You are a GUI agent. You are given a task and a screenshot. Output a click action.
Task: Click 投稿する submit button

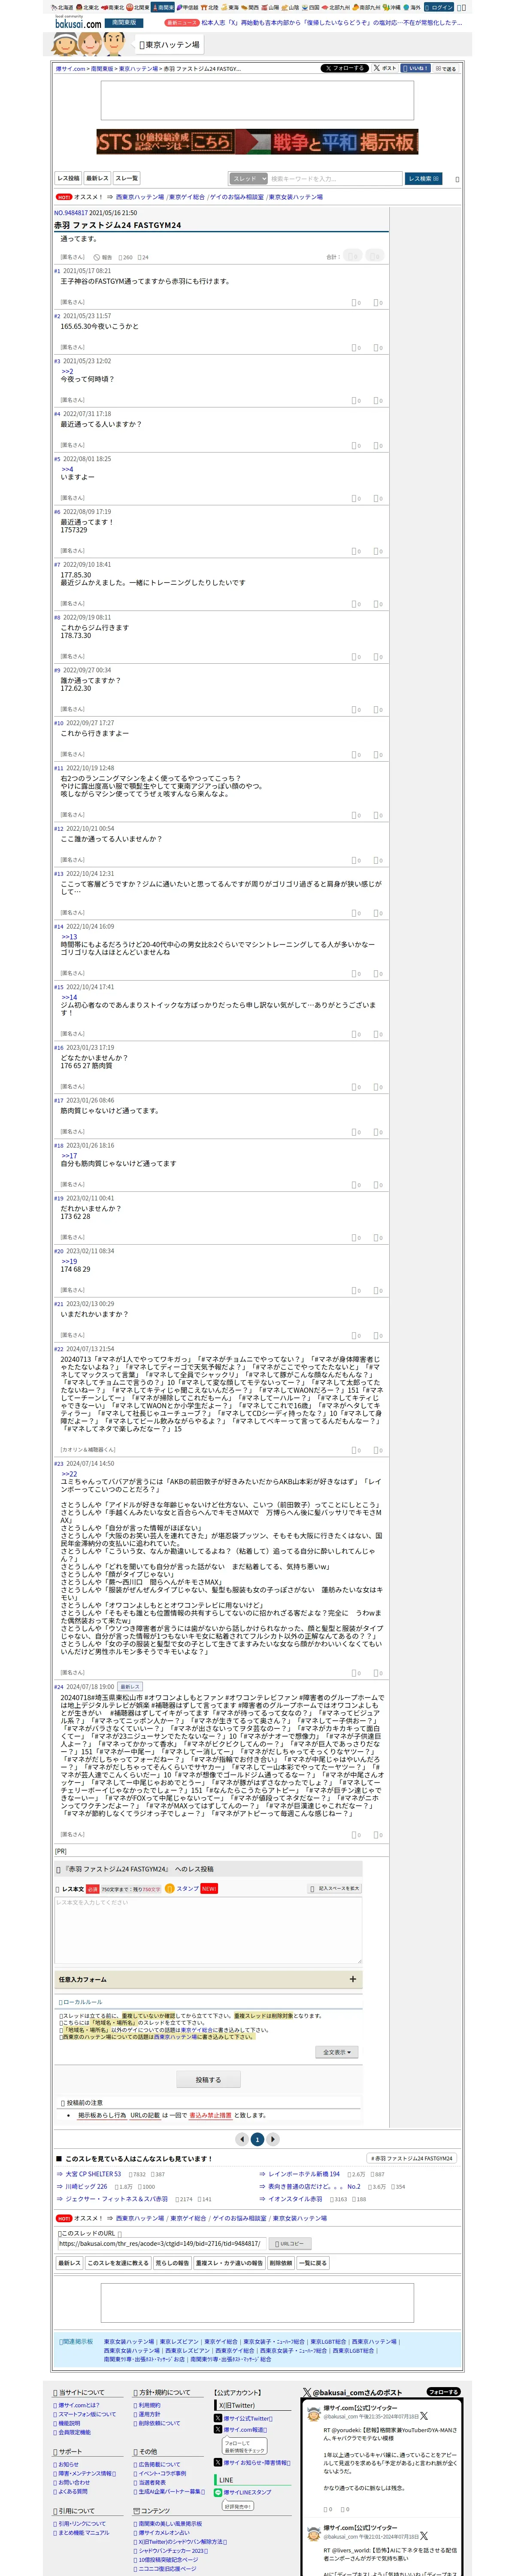coord(208,2080)
